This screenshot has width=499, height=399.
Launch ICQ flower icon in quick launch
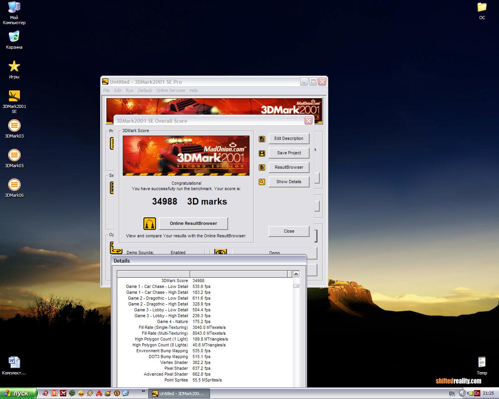[x=72, y=394]
